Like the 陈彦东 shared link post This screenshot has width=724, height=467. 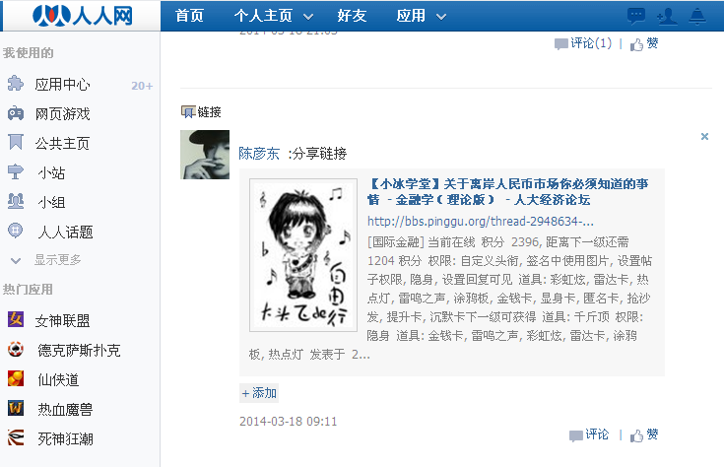click(644, 434)
